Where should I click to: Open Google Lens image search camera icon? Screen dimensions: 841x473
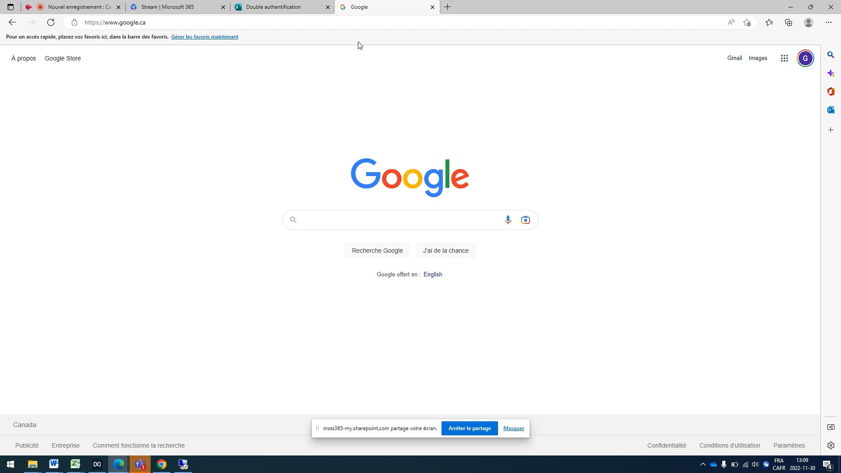525,220
